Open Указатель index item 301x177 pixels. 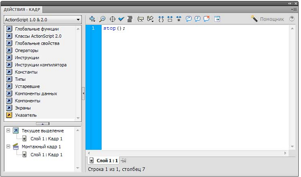pos(26,115)
